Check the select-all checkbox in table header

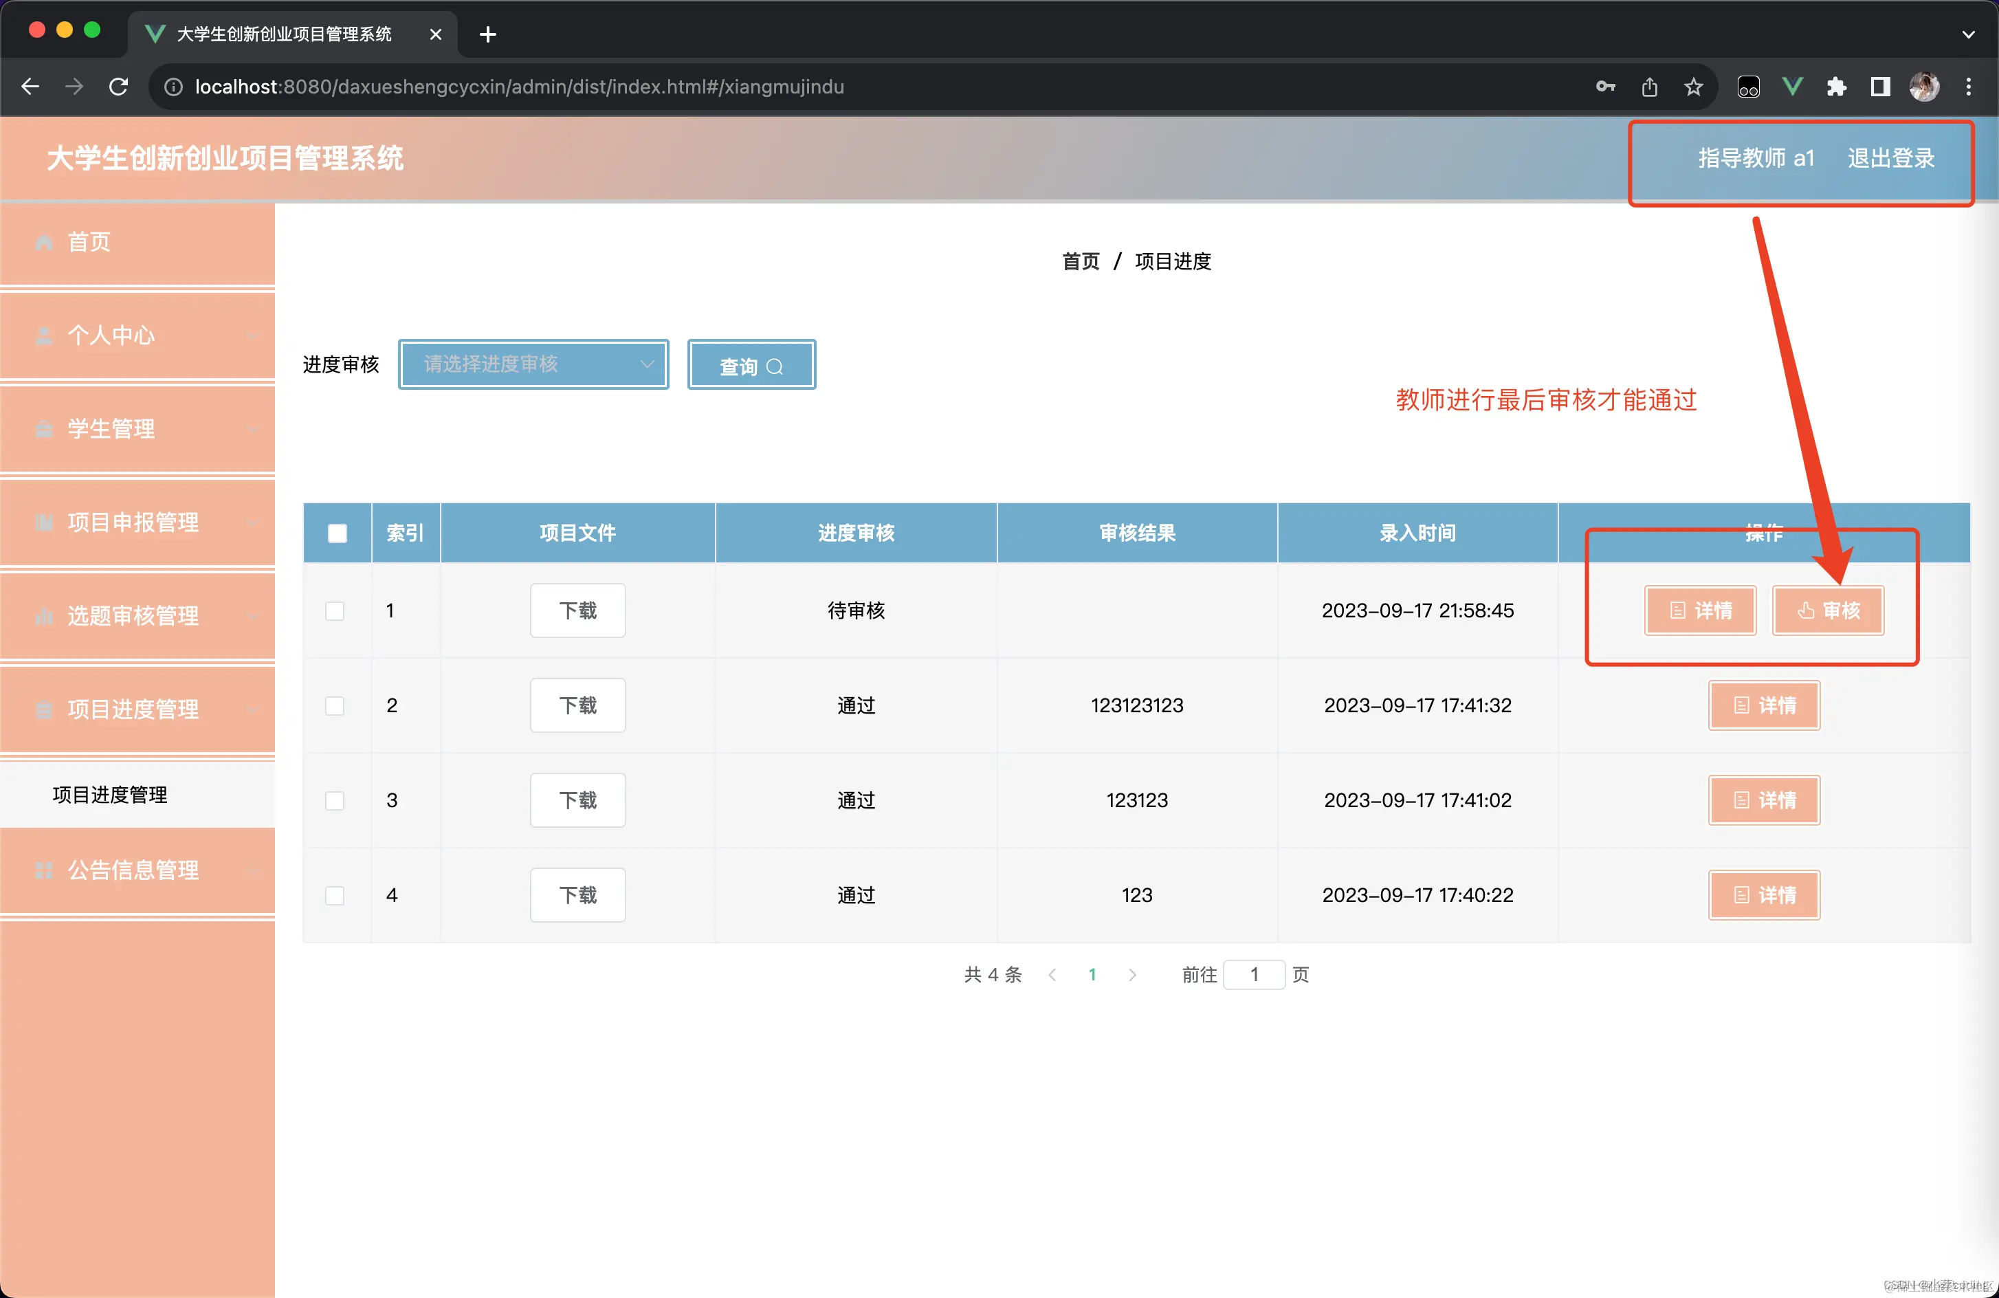pyautogui.click(x=337, y=533)
